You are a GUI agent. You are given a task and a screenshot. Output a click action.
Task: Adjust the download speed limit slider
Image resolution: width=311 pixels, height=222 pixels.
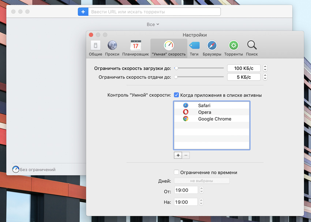tap(199, 68)
